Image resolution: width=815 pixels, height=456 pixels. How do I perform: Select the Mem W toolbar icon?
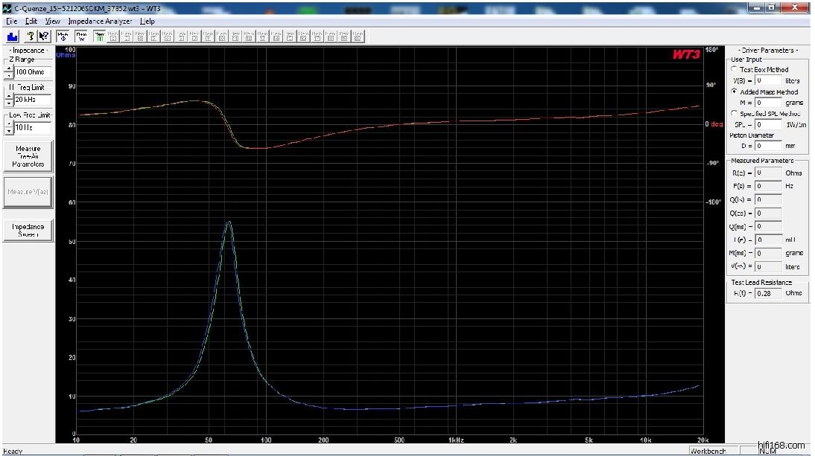(x=81, y=36)
